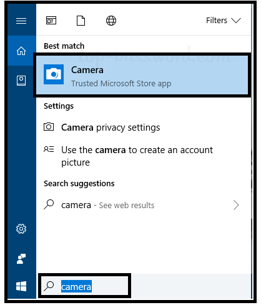
Task: Click the magnifier icon beside camera suggestion
Action: click(x=49, y=204)
